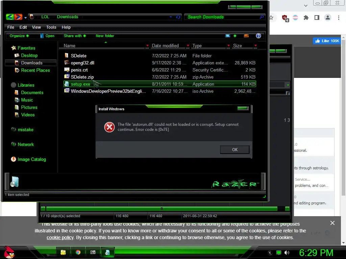The image size is (346, 259).
Task: Click the Angry Birds start button
Action: (9, 252)
